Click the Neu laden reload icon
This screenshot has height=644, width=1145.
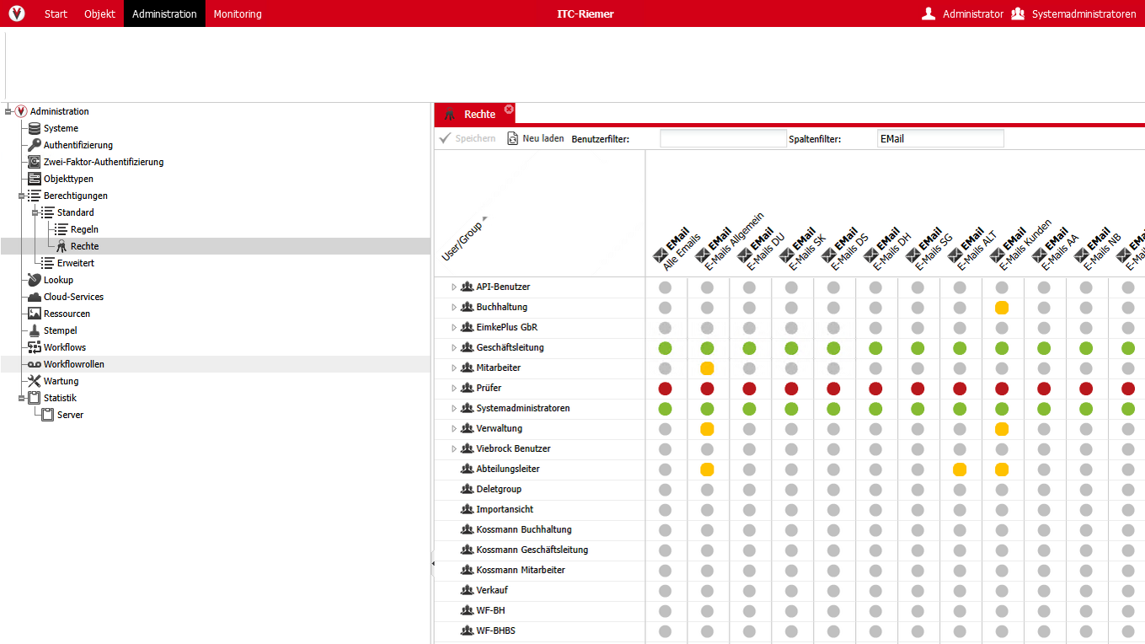(x=512, y=138)
